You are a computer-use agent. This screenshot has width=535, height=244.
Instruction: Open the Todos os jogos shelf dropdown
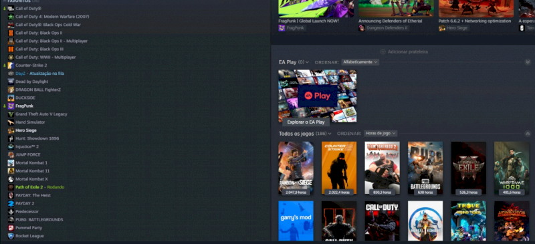(305, 134)
